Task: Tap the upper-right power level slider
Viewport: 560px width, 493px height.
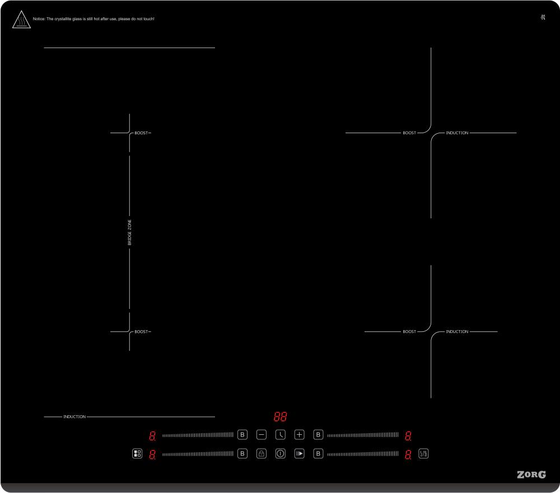Action: 363,435
